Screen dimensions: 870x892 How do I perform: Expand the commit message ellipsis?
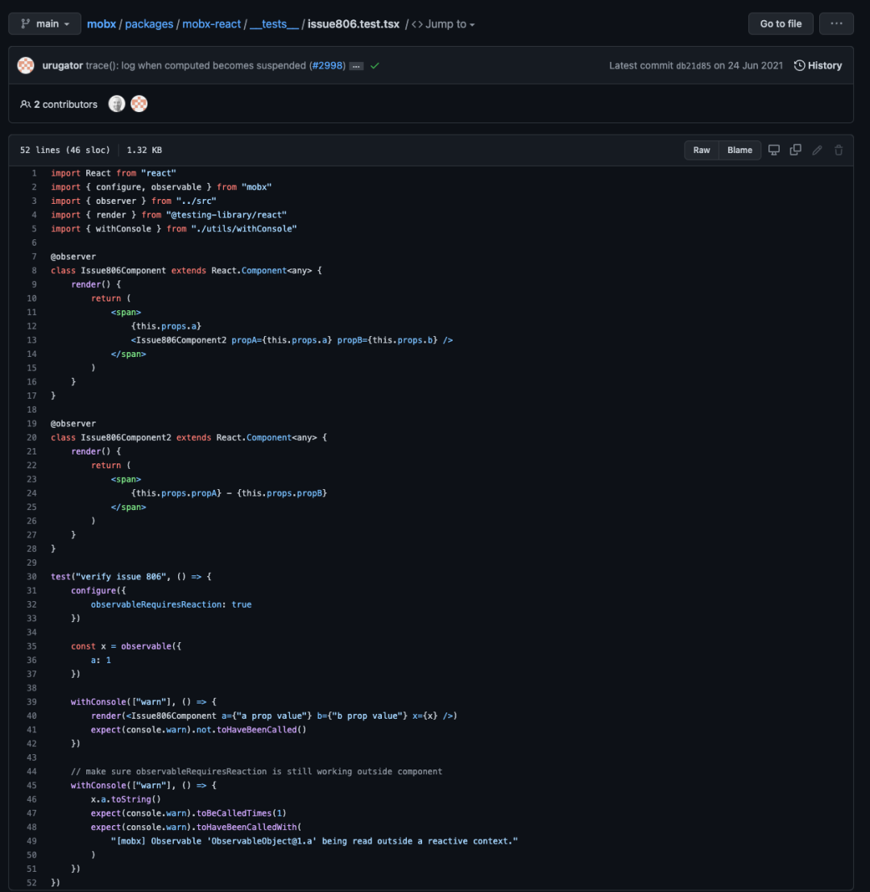pyautogui.click(x=356, y=66)
